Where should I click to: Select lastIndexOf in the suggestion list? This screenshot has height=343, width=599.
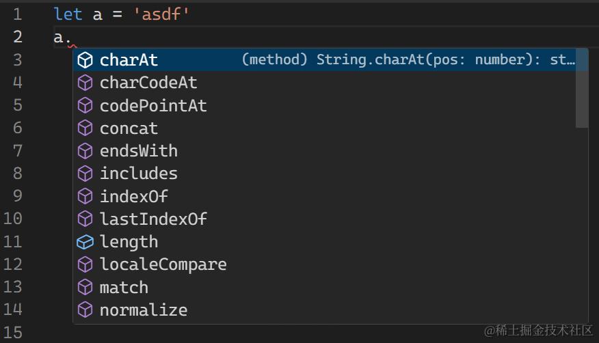(153, 219)
